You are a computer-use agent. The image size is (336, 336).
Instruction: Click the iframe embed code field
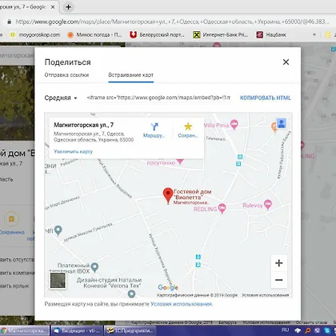[x=158, y=98]
